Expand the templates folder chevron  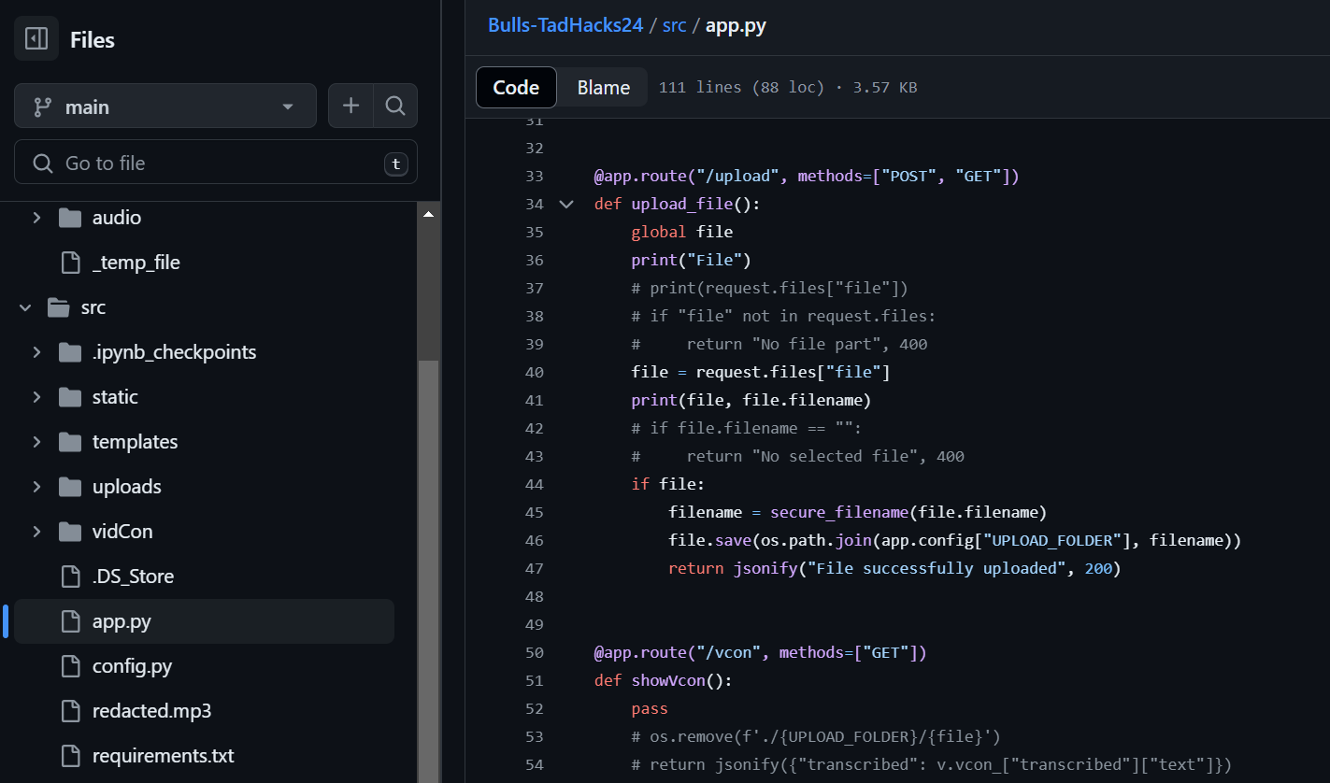36,442
